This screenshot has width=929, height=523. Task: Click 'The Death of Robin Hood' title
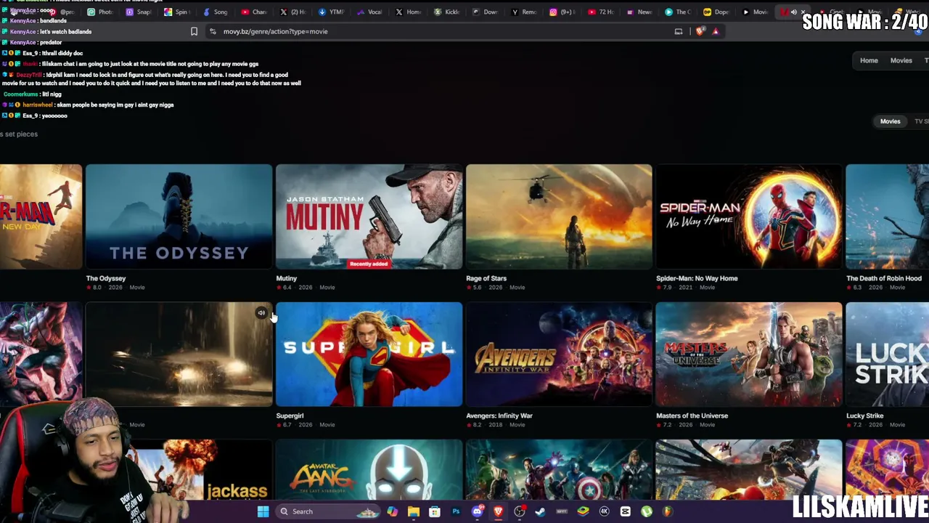click(x=884, y=278)
